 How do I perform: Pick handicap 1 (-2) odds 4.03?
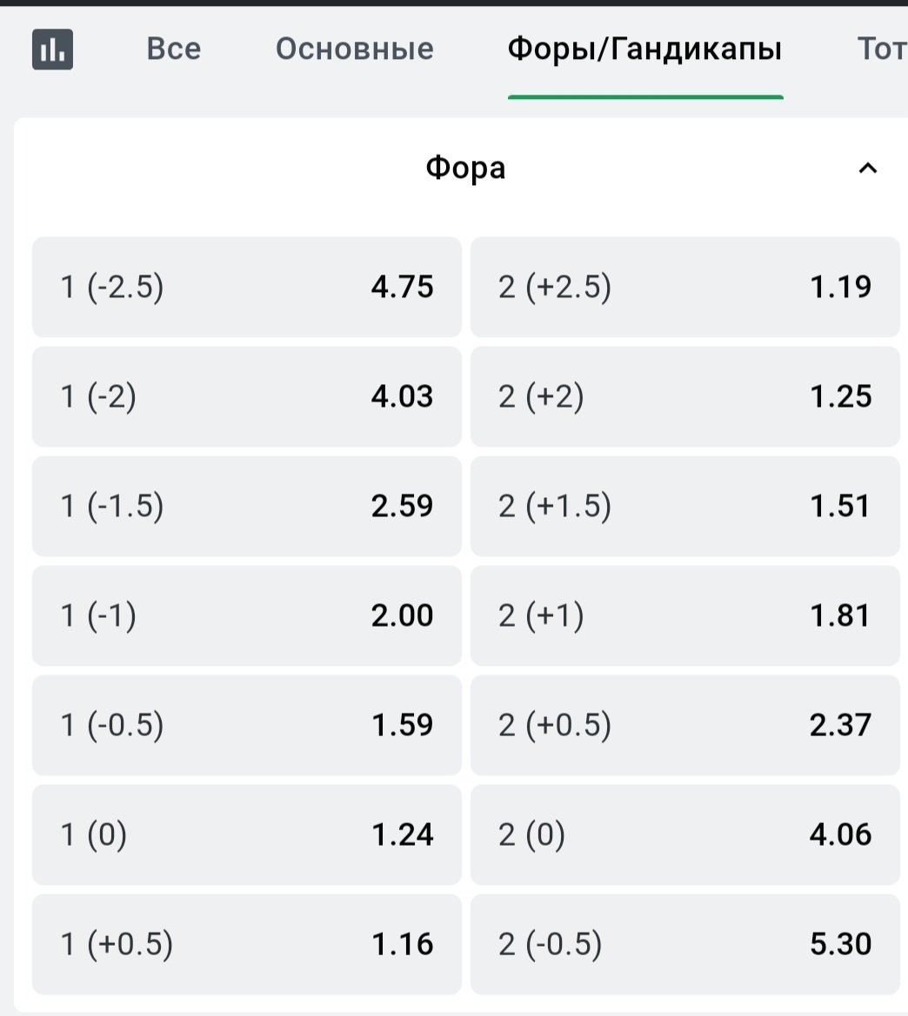247,396
